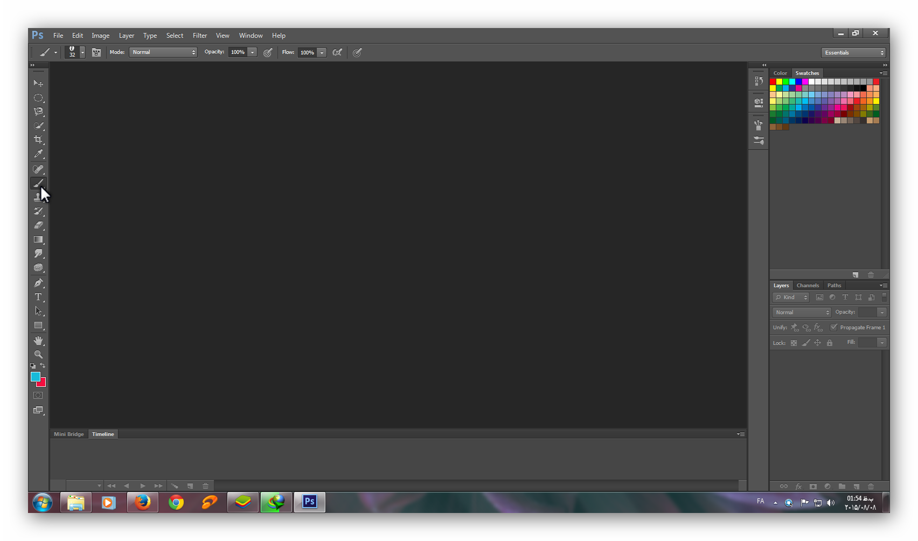
Task: Select the Rectangle shape tool
Action: pos(38,325)
